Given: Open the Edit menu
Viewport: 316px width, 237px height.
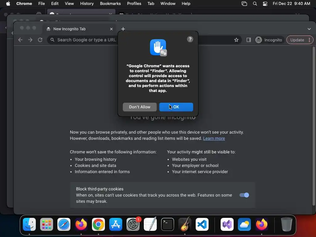Looking at the screenshot, I should 55,3.
